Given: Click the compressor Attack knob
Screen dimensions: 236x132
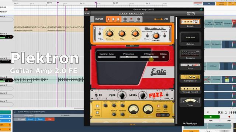Looking at the screenshot, I should click(114, 114).
